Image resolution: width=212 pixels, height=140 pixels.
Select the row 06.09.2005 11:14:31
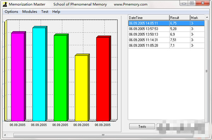tap(166, 40)
